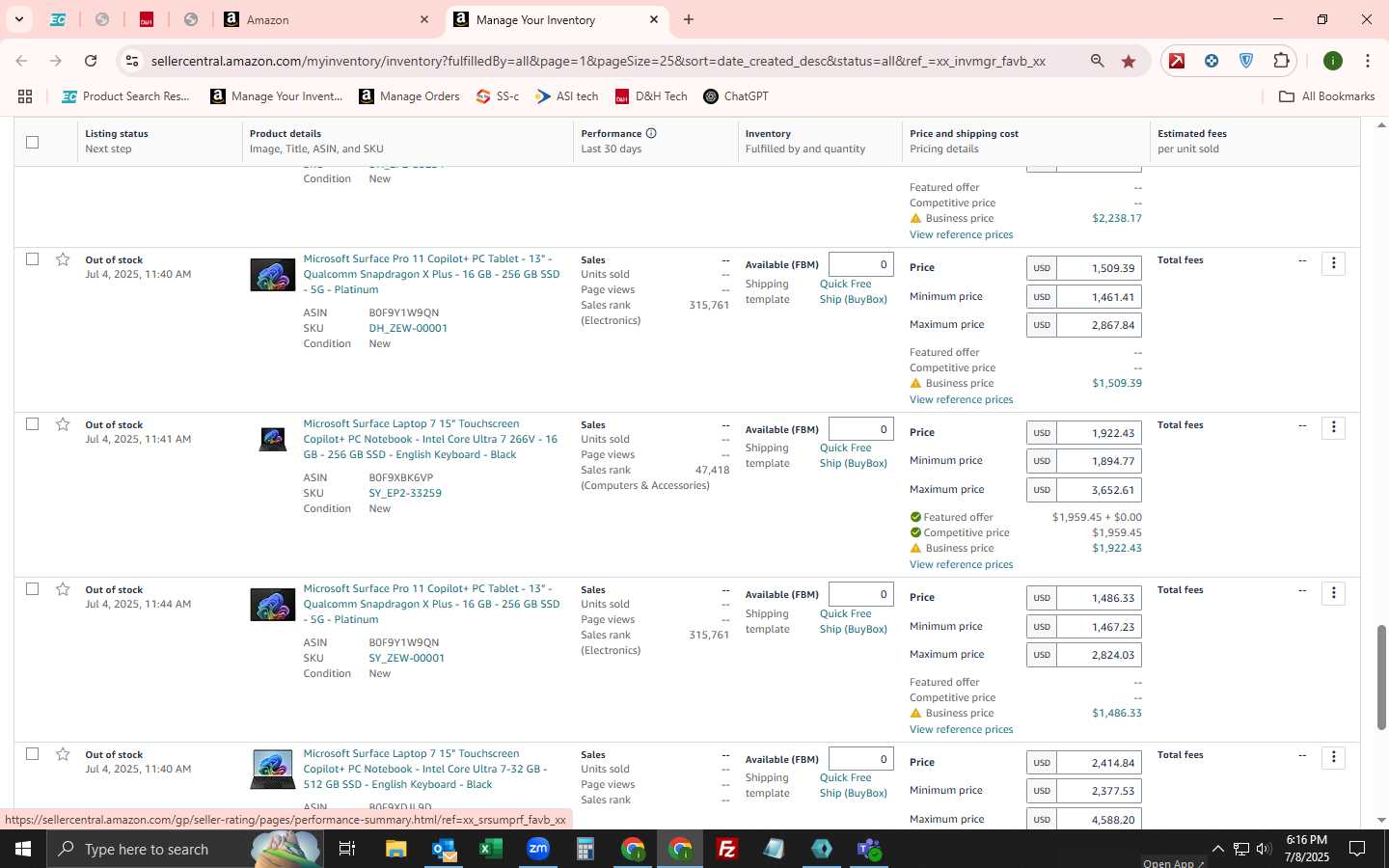Click product thumbnail for SY_EP2-33259 laptop
The image size is (1389, 868).
pyautogui.click(x=273, y=440)
